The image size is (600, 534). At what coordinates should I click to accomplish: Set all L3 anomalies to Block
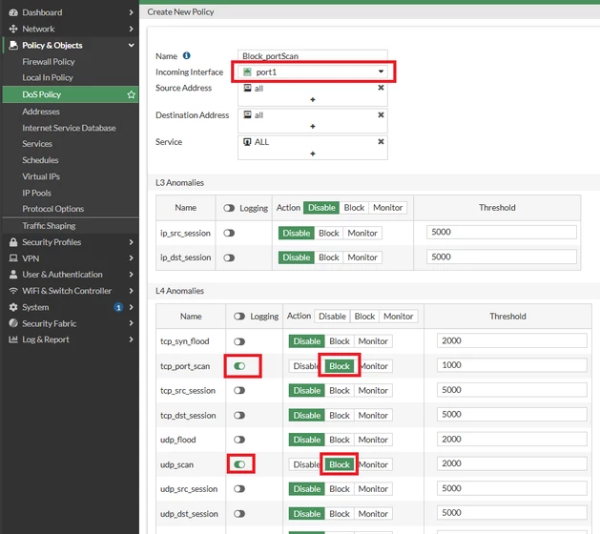tap(354, 208)
